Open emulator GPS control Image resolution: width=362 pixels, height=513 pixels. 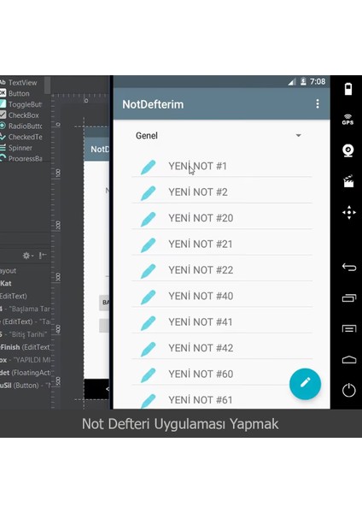348,120
